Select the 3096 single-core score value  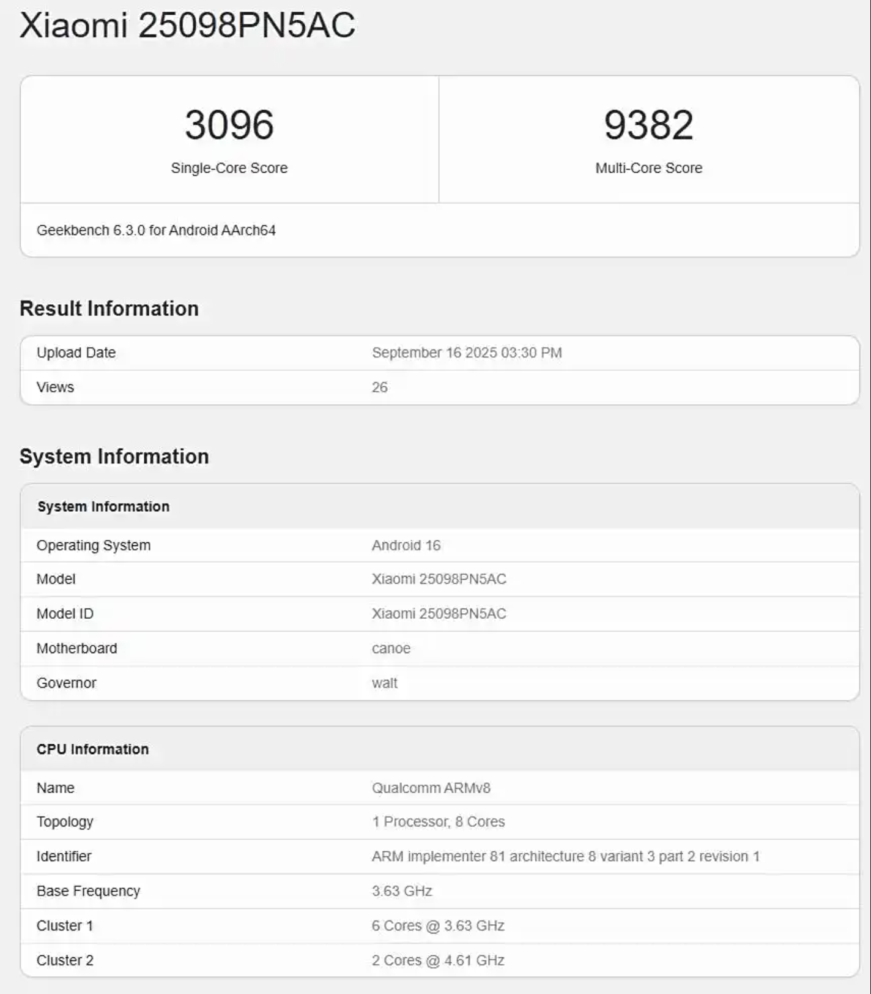coord(229,125)
